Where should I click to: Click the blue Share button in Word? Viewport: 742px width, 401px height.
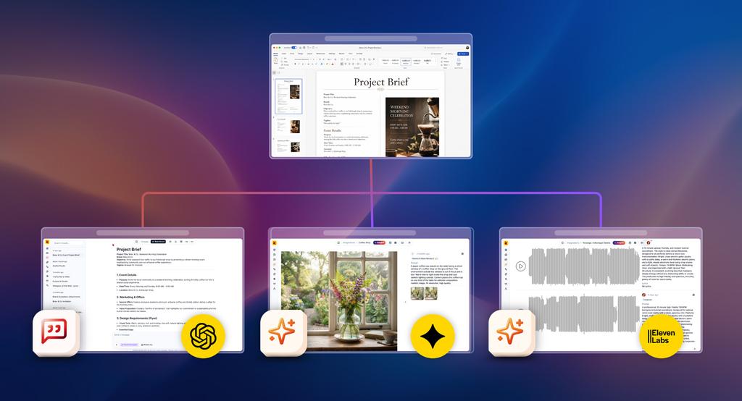pos(463,54)
